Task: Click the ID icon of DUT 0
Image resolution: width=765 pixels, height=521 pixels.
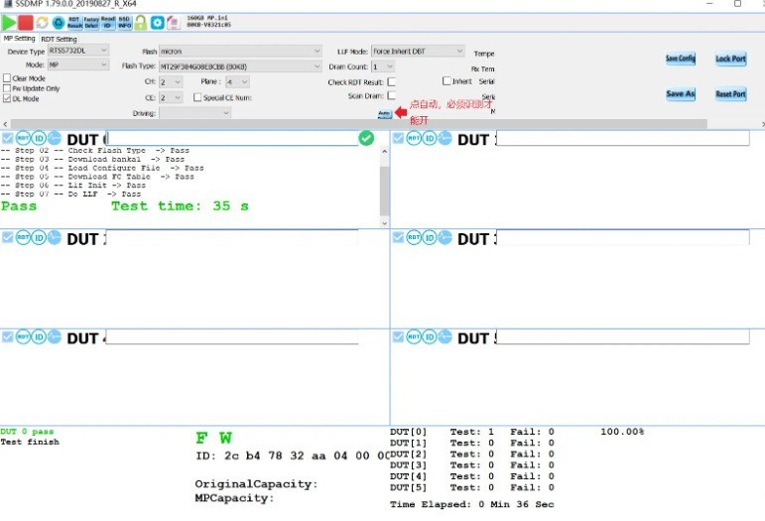Action: [x=39, y=138]
